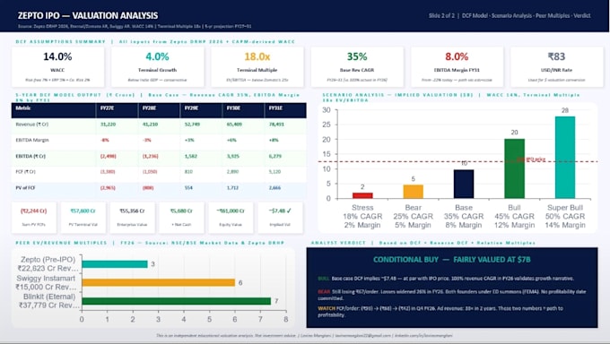Click the navy Base scenario bar
This screenshot has width=610, height=344.
(x=464, y=184)
